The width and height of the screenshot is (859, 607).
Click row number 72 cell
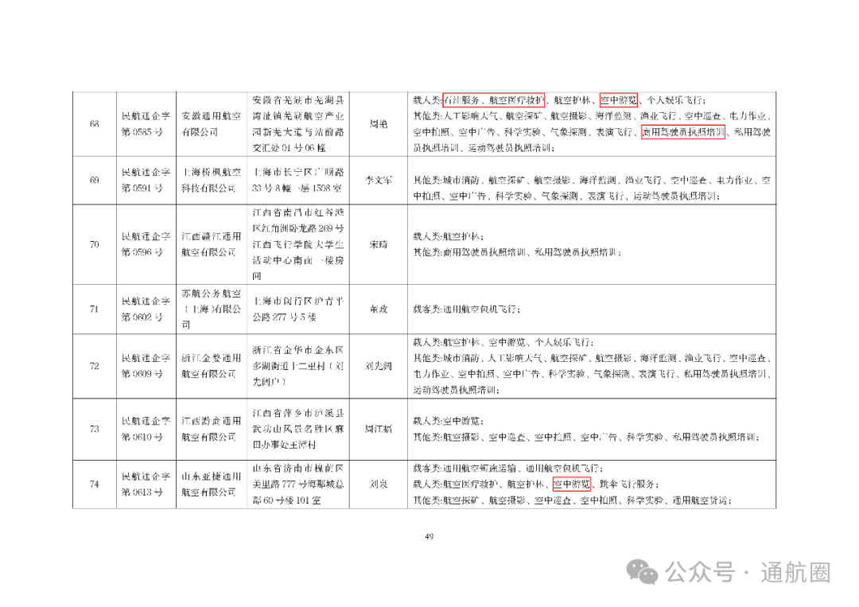point(94,366)
